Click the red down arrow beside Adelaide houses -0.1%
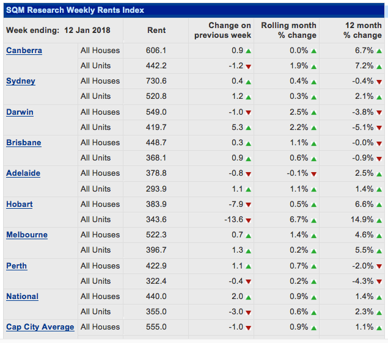Image resolution: width=388 pixels, height=343 pixels. pos(314,174)
